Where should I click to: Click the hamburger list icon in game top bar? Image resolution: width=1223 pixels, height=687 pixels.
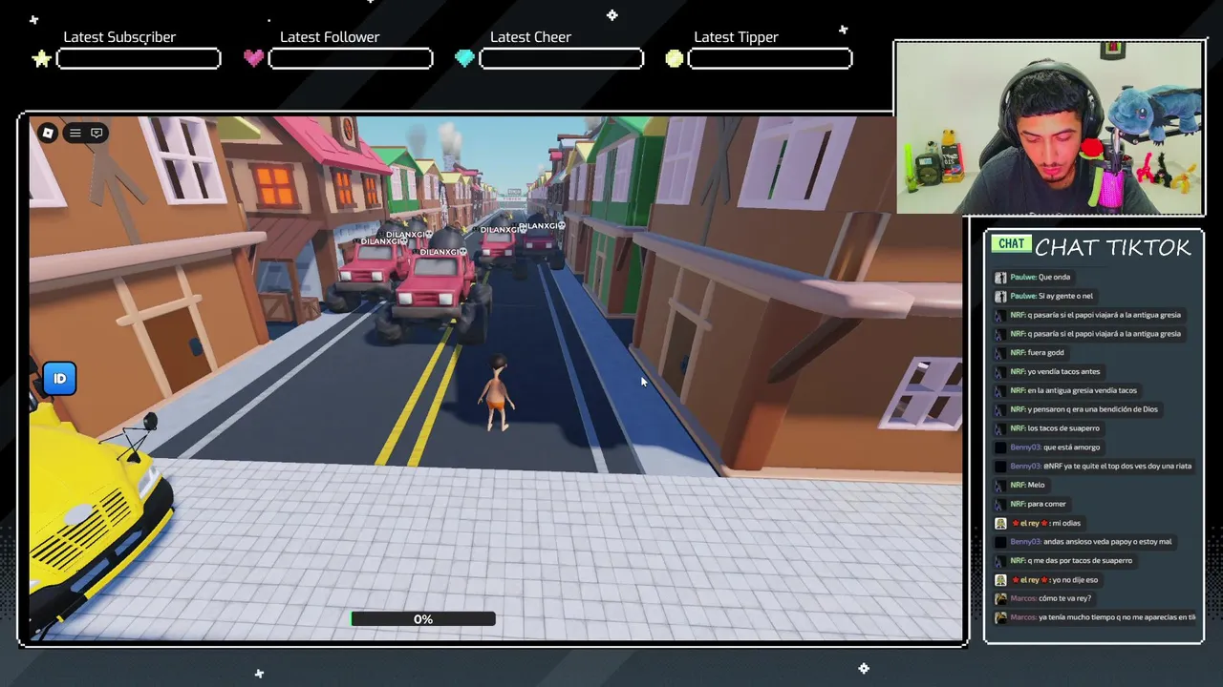click(75, 133)
